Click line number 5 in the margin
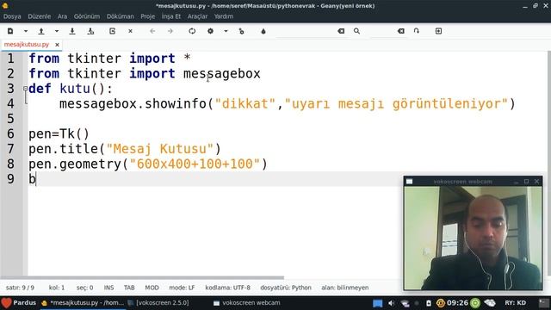This screenshot has width=551, height=310. 10,119
